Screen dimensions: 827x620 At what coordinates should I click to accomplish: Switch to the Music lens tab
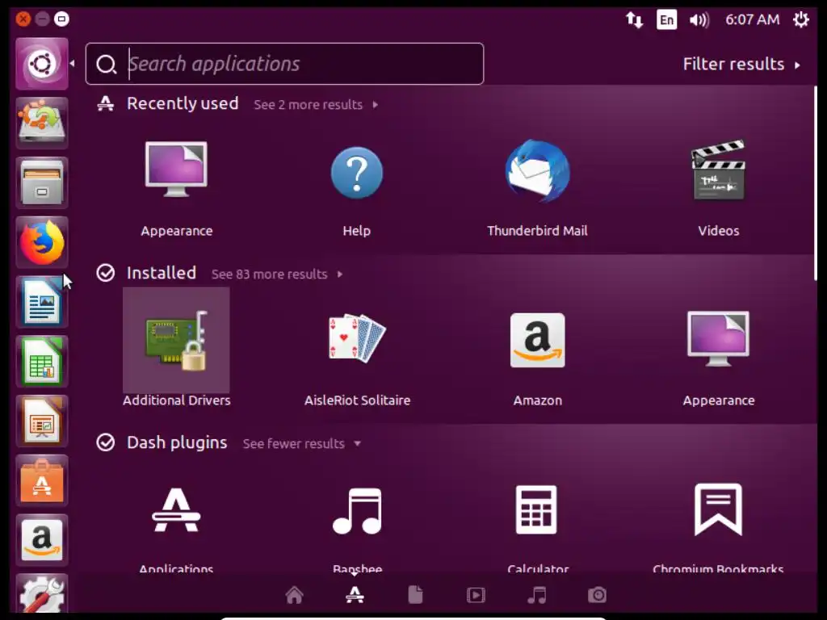[x=536, y=595]
